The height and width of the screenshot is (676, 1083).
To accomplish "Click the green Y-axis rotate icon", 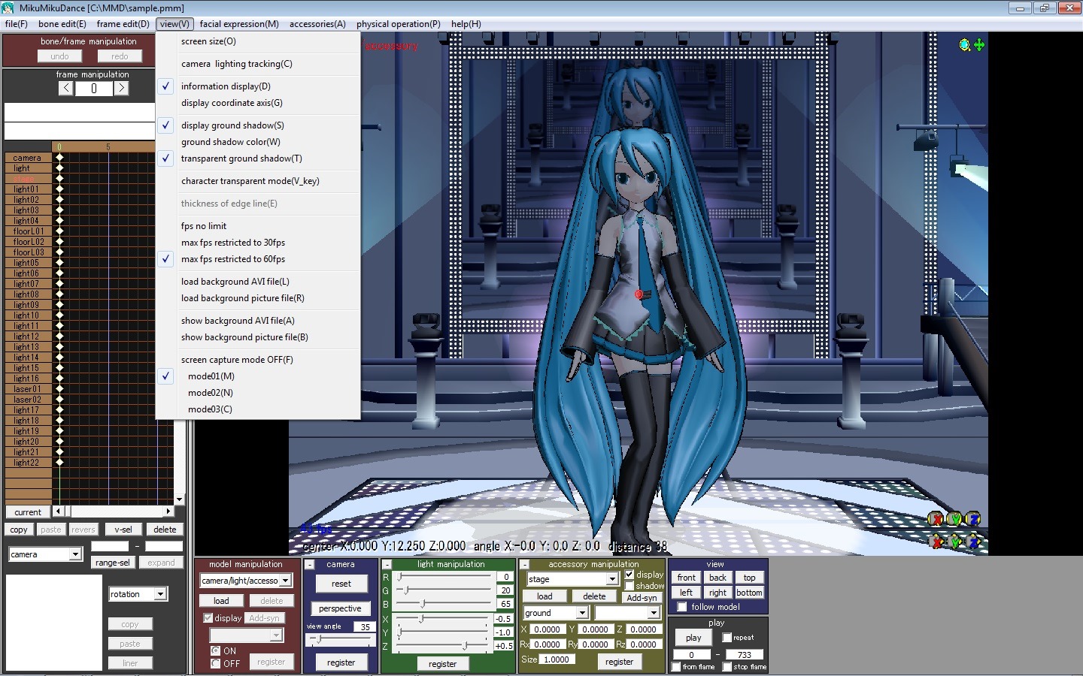I will click(954, 519).
